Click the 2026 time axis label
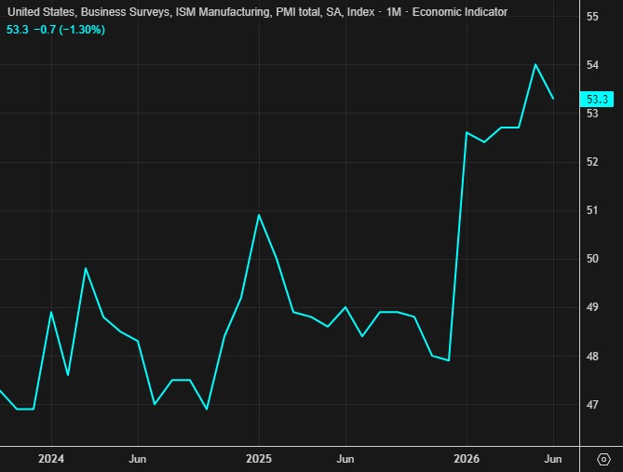This screenshot has height=472, width=623. point(467,459)
